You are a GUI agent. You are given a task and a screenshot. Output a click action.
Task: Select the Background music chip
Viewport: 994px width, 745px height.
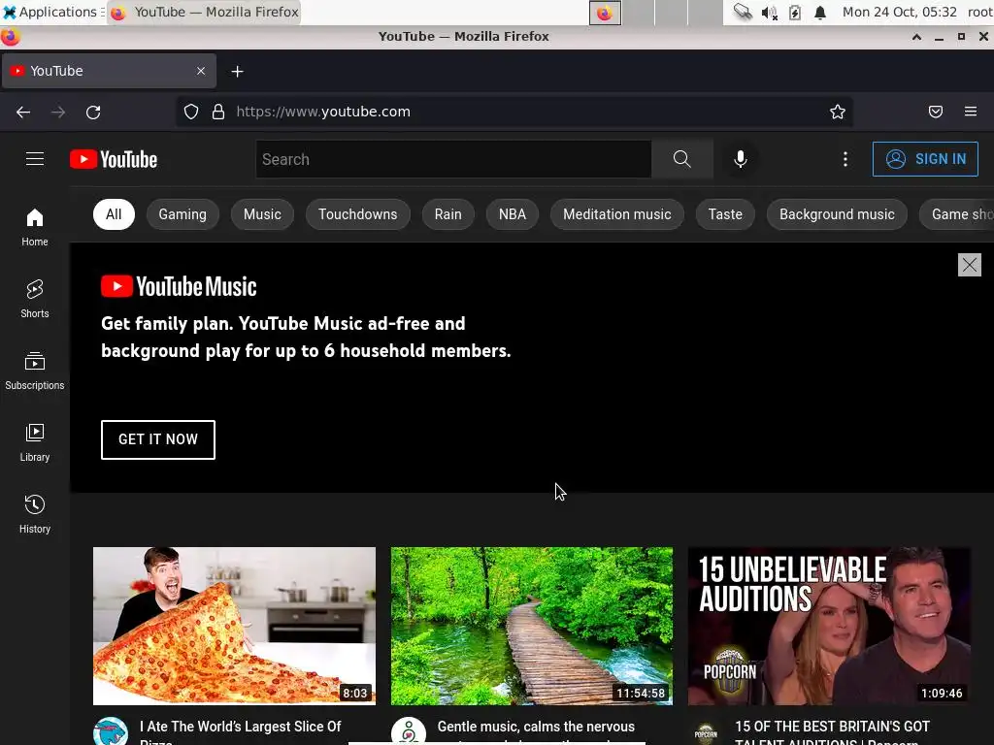tap(837, 214)
